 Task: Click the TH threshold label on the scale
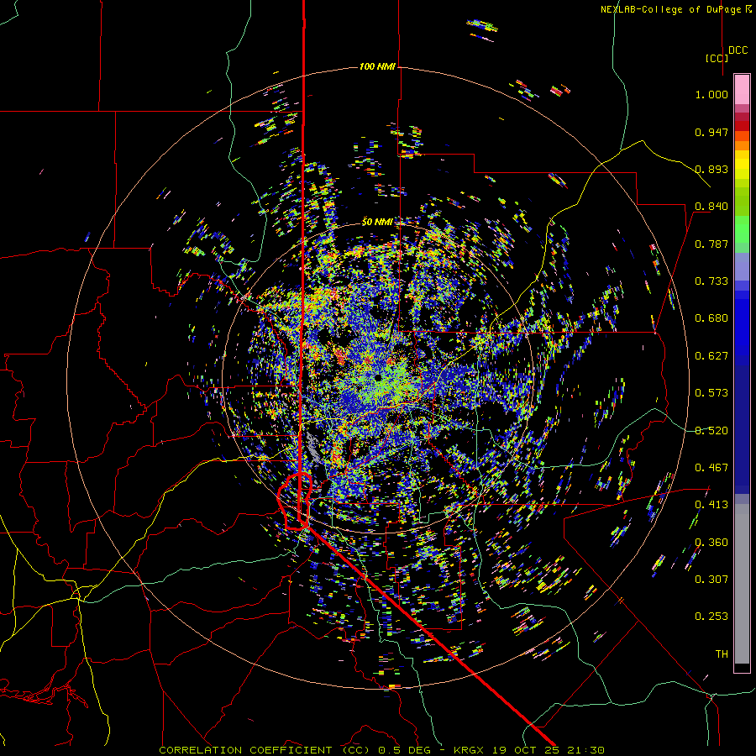(x=722, y=654)
